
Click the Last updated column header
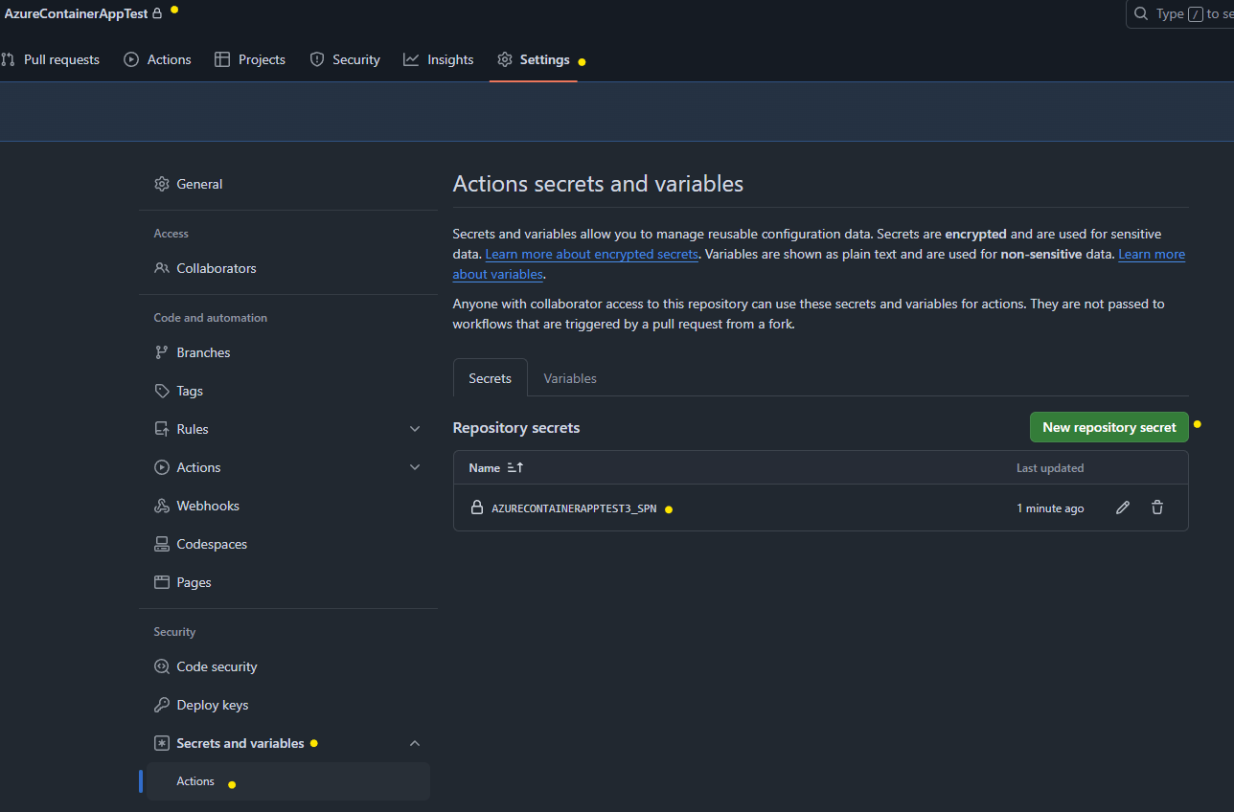1050,468
